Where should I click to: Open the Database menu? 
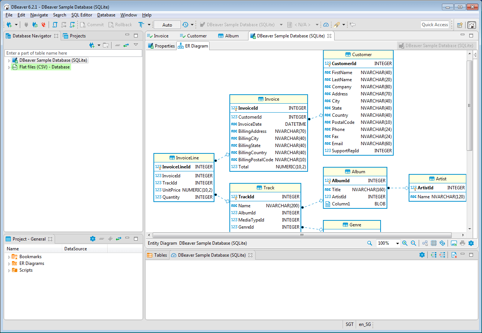coord(106,15)
